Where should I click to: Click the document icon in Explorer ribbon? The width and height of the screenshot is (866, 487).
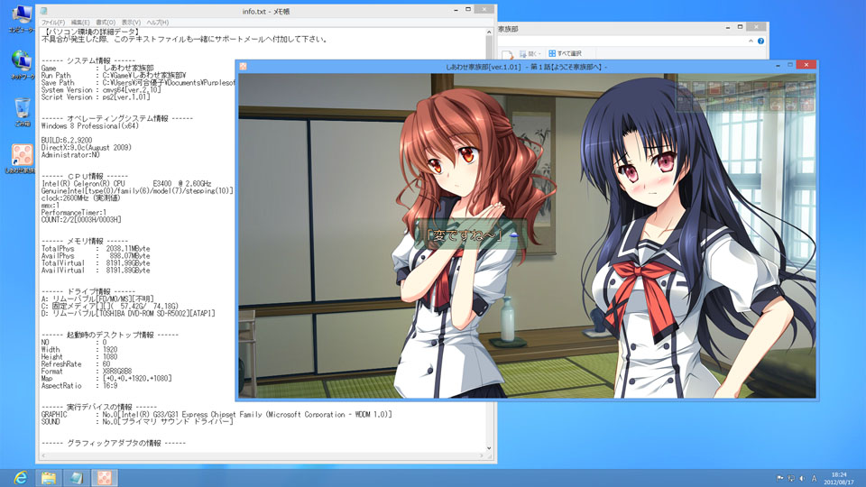click(x=507, y=54)
